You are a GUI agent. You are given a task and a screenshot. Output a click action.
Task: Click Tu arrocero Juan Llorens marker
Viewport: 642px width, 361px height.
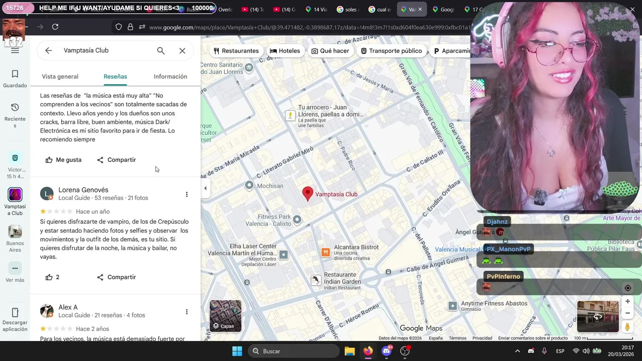click(x=290, y=115)
